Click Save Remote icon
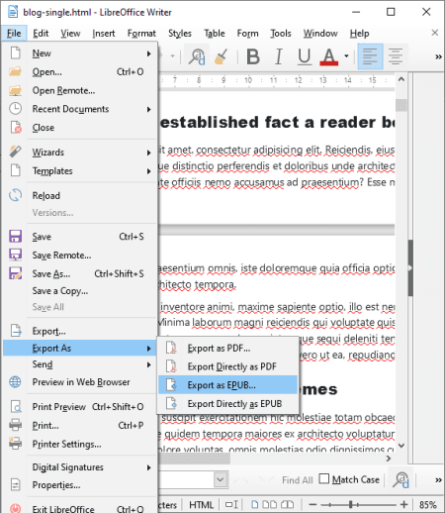This screenshot has width=445, height=513. point(15,255)
